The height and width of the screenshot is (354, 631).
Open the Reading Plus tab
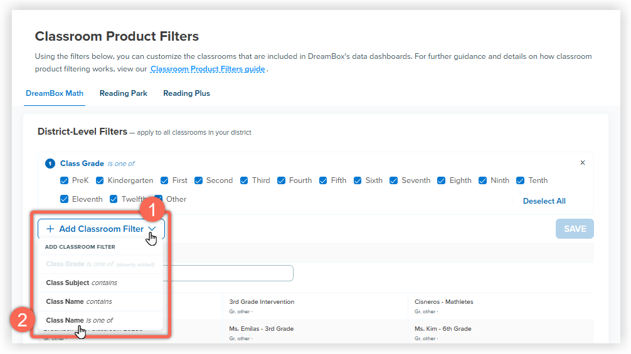(x=186, y=93)
